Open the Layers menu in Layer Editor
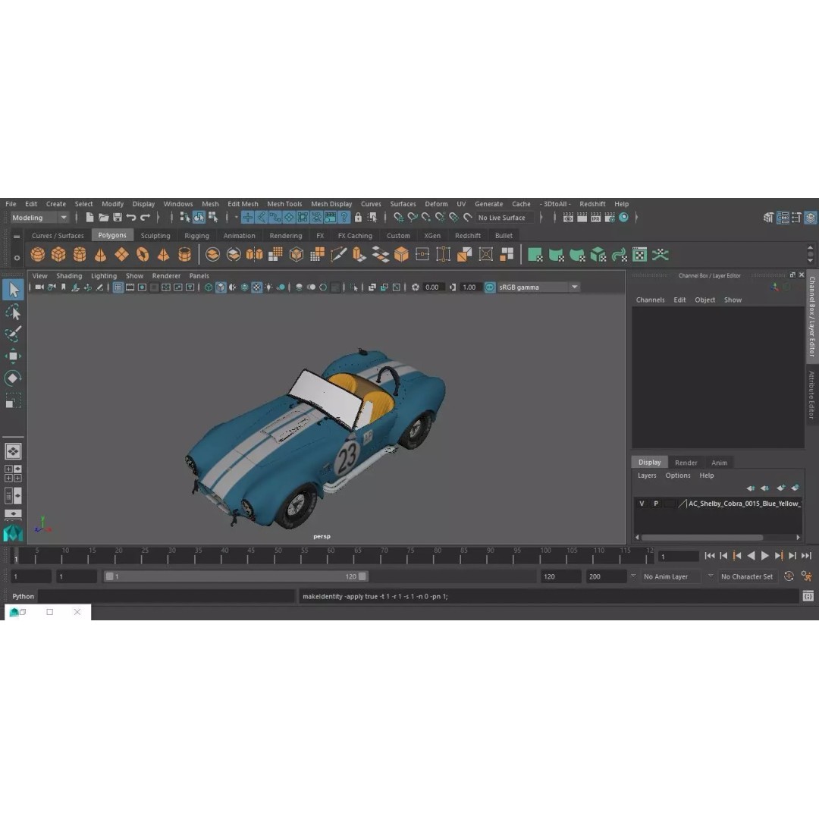819x819 pixels. point(647,475)
